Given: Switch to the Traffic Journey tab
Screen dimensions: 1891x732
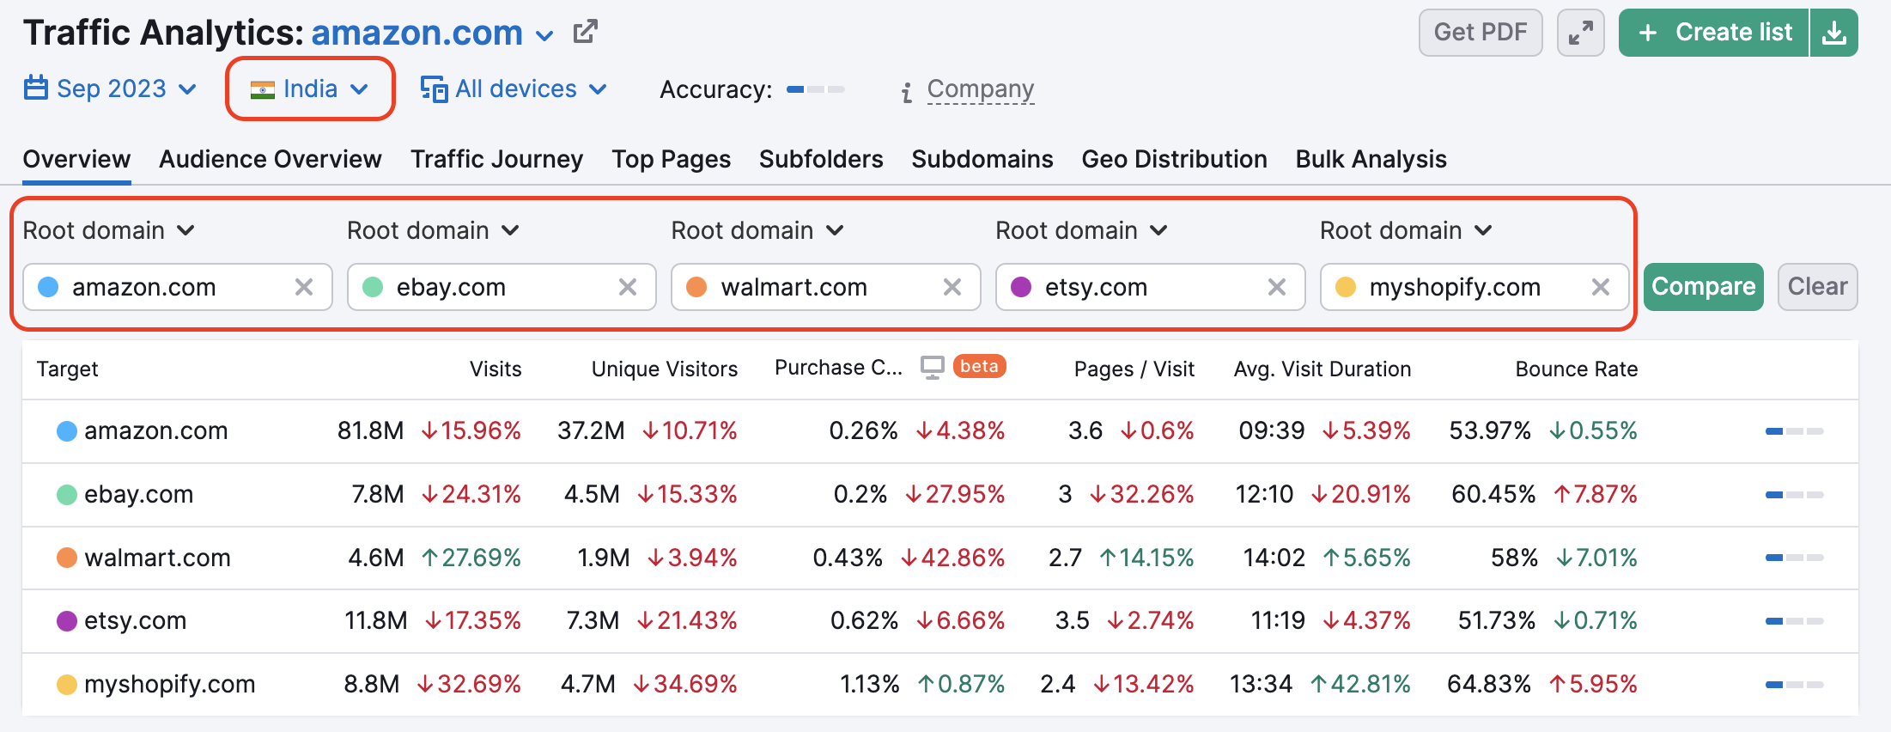Looking at the screenshot, I should click(496, 159).
